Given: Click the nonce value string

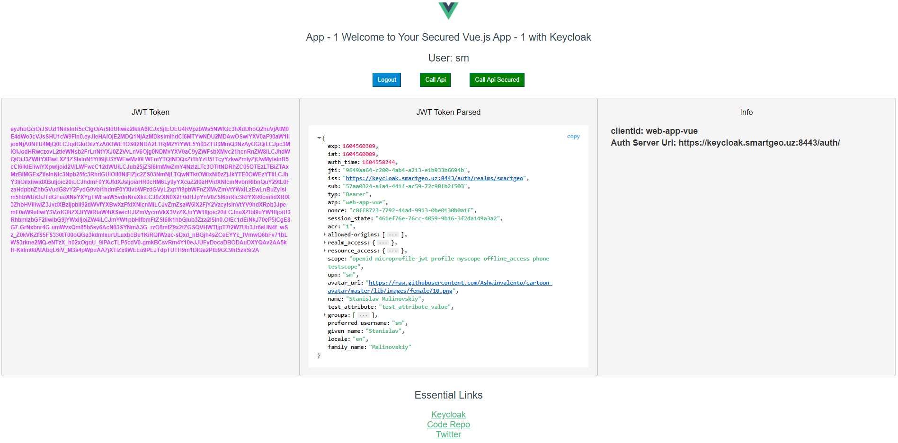Looking at the screenshot, I should [x=411, y=210].
